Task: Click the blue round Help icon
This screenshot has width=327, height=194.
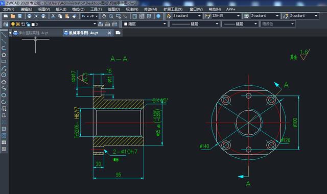Action: click(158, 16)
